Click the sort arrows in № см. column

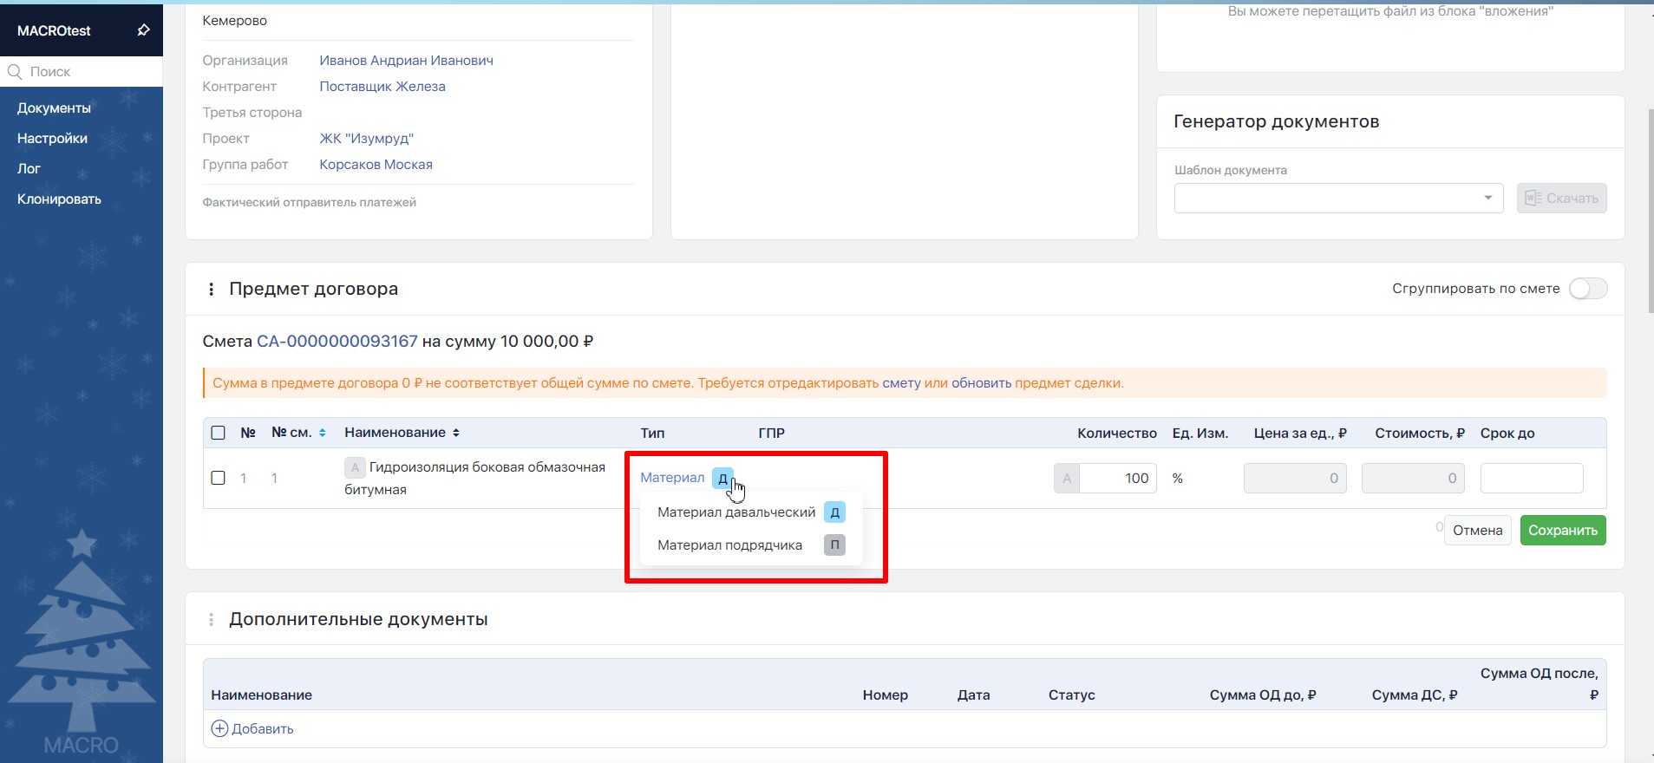point(323,433)
